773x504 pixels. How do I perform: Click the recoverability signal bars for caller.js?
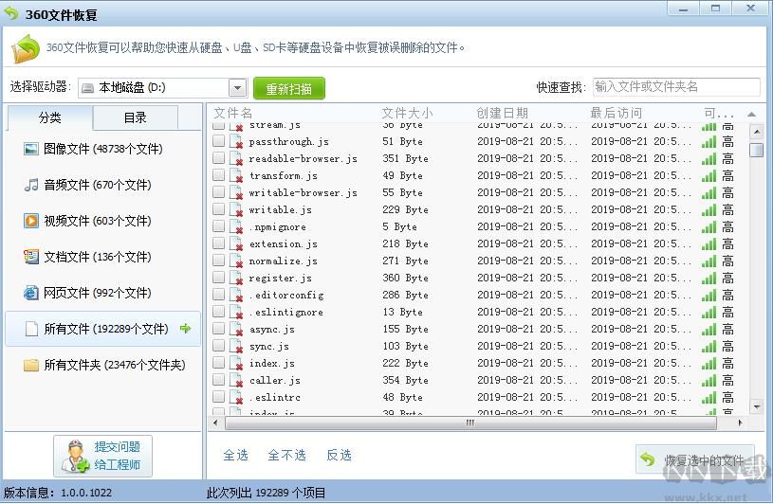click(709, 380)
